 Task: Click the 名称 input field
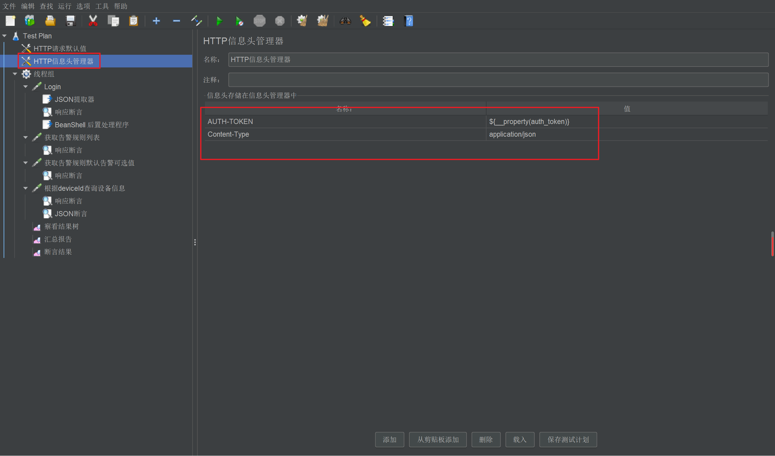point(498,60)
